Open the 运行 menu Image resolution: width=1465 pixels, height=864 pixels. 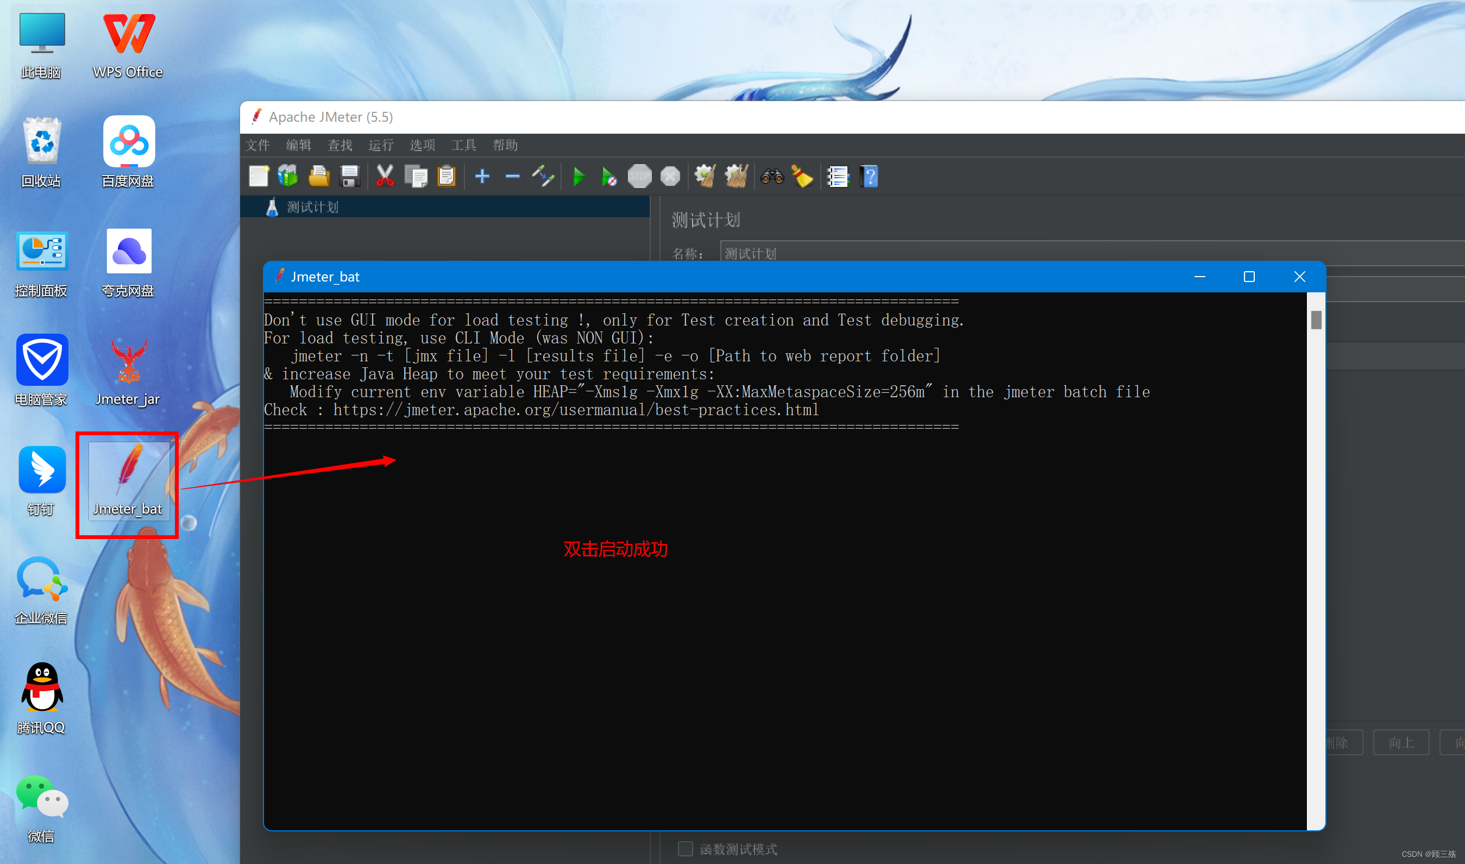pos(381,145)
